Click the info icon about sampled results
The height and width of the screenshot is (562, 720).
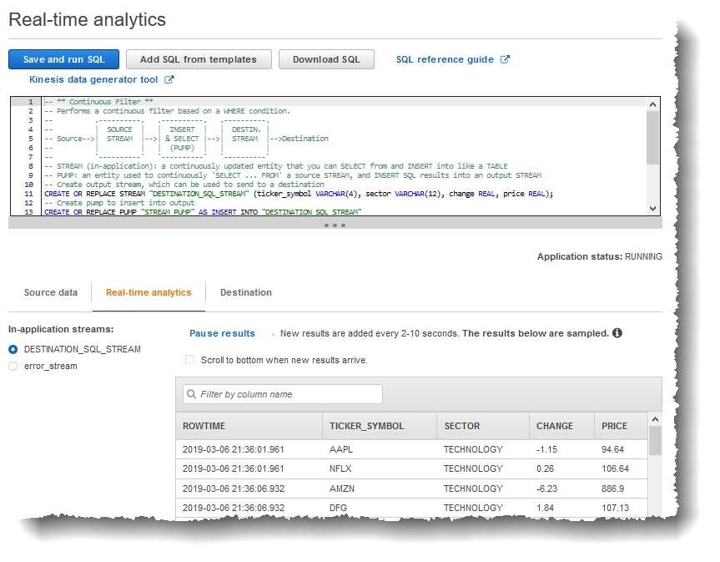617,333
